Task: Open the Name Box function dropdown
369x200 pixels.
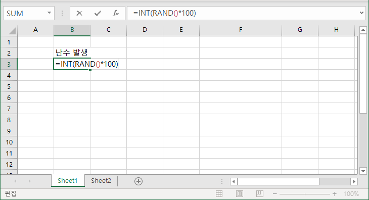Action: click(x=49, y=13)
